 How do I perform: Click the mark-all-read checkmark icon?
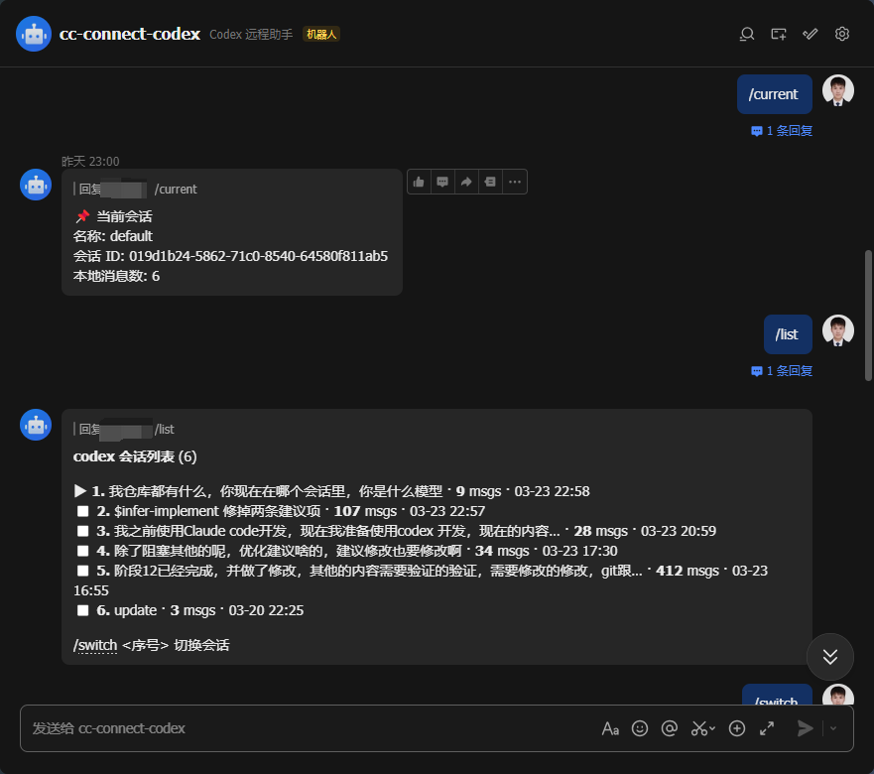click(810, 34)
